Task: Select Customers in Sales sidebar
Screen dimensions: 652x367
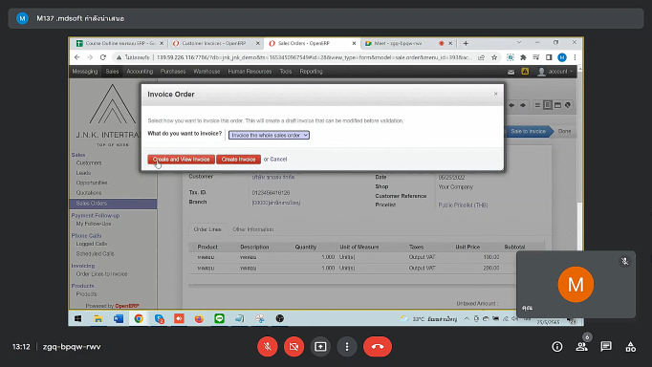Action: tap(89, 162)
